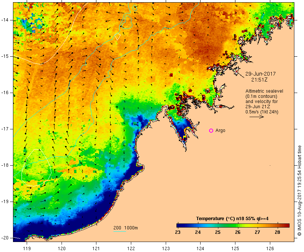Click the IMOS copyright timestamp text
Screen dimensions: 304x252
(x=300, y=191)
